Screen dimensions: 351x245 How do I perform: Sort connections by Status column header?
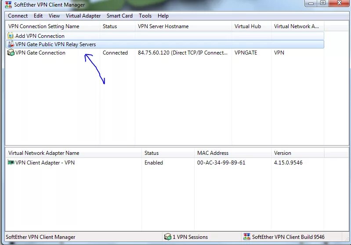[x=118, y=26]
